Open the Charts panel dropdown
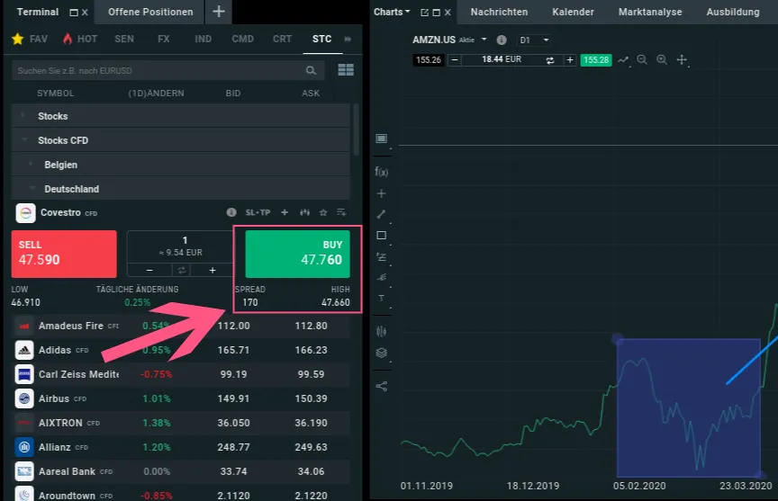 pos(392,12)
